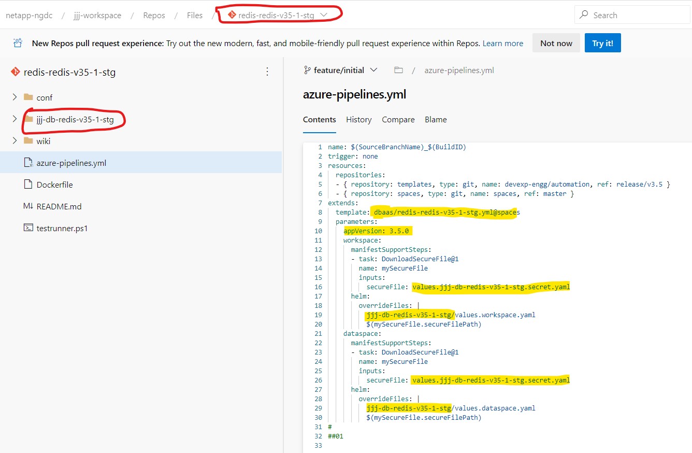Click the Dockerfile file icon

(28, 185)
